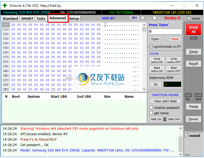Click the Break All button
The height and width of the screenshot is (158, 204).
(193, 30)
